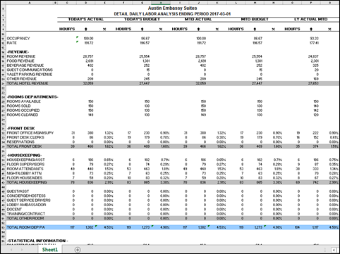Click the tab bar split handle dots

[325, 250]
